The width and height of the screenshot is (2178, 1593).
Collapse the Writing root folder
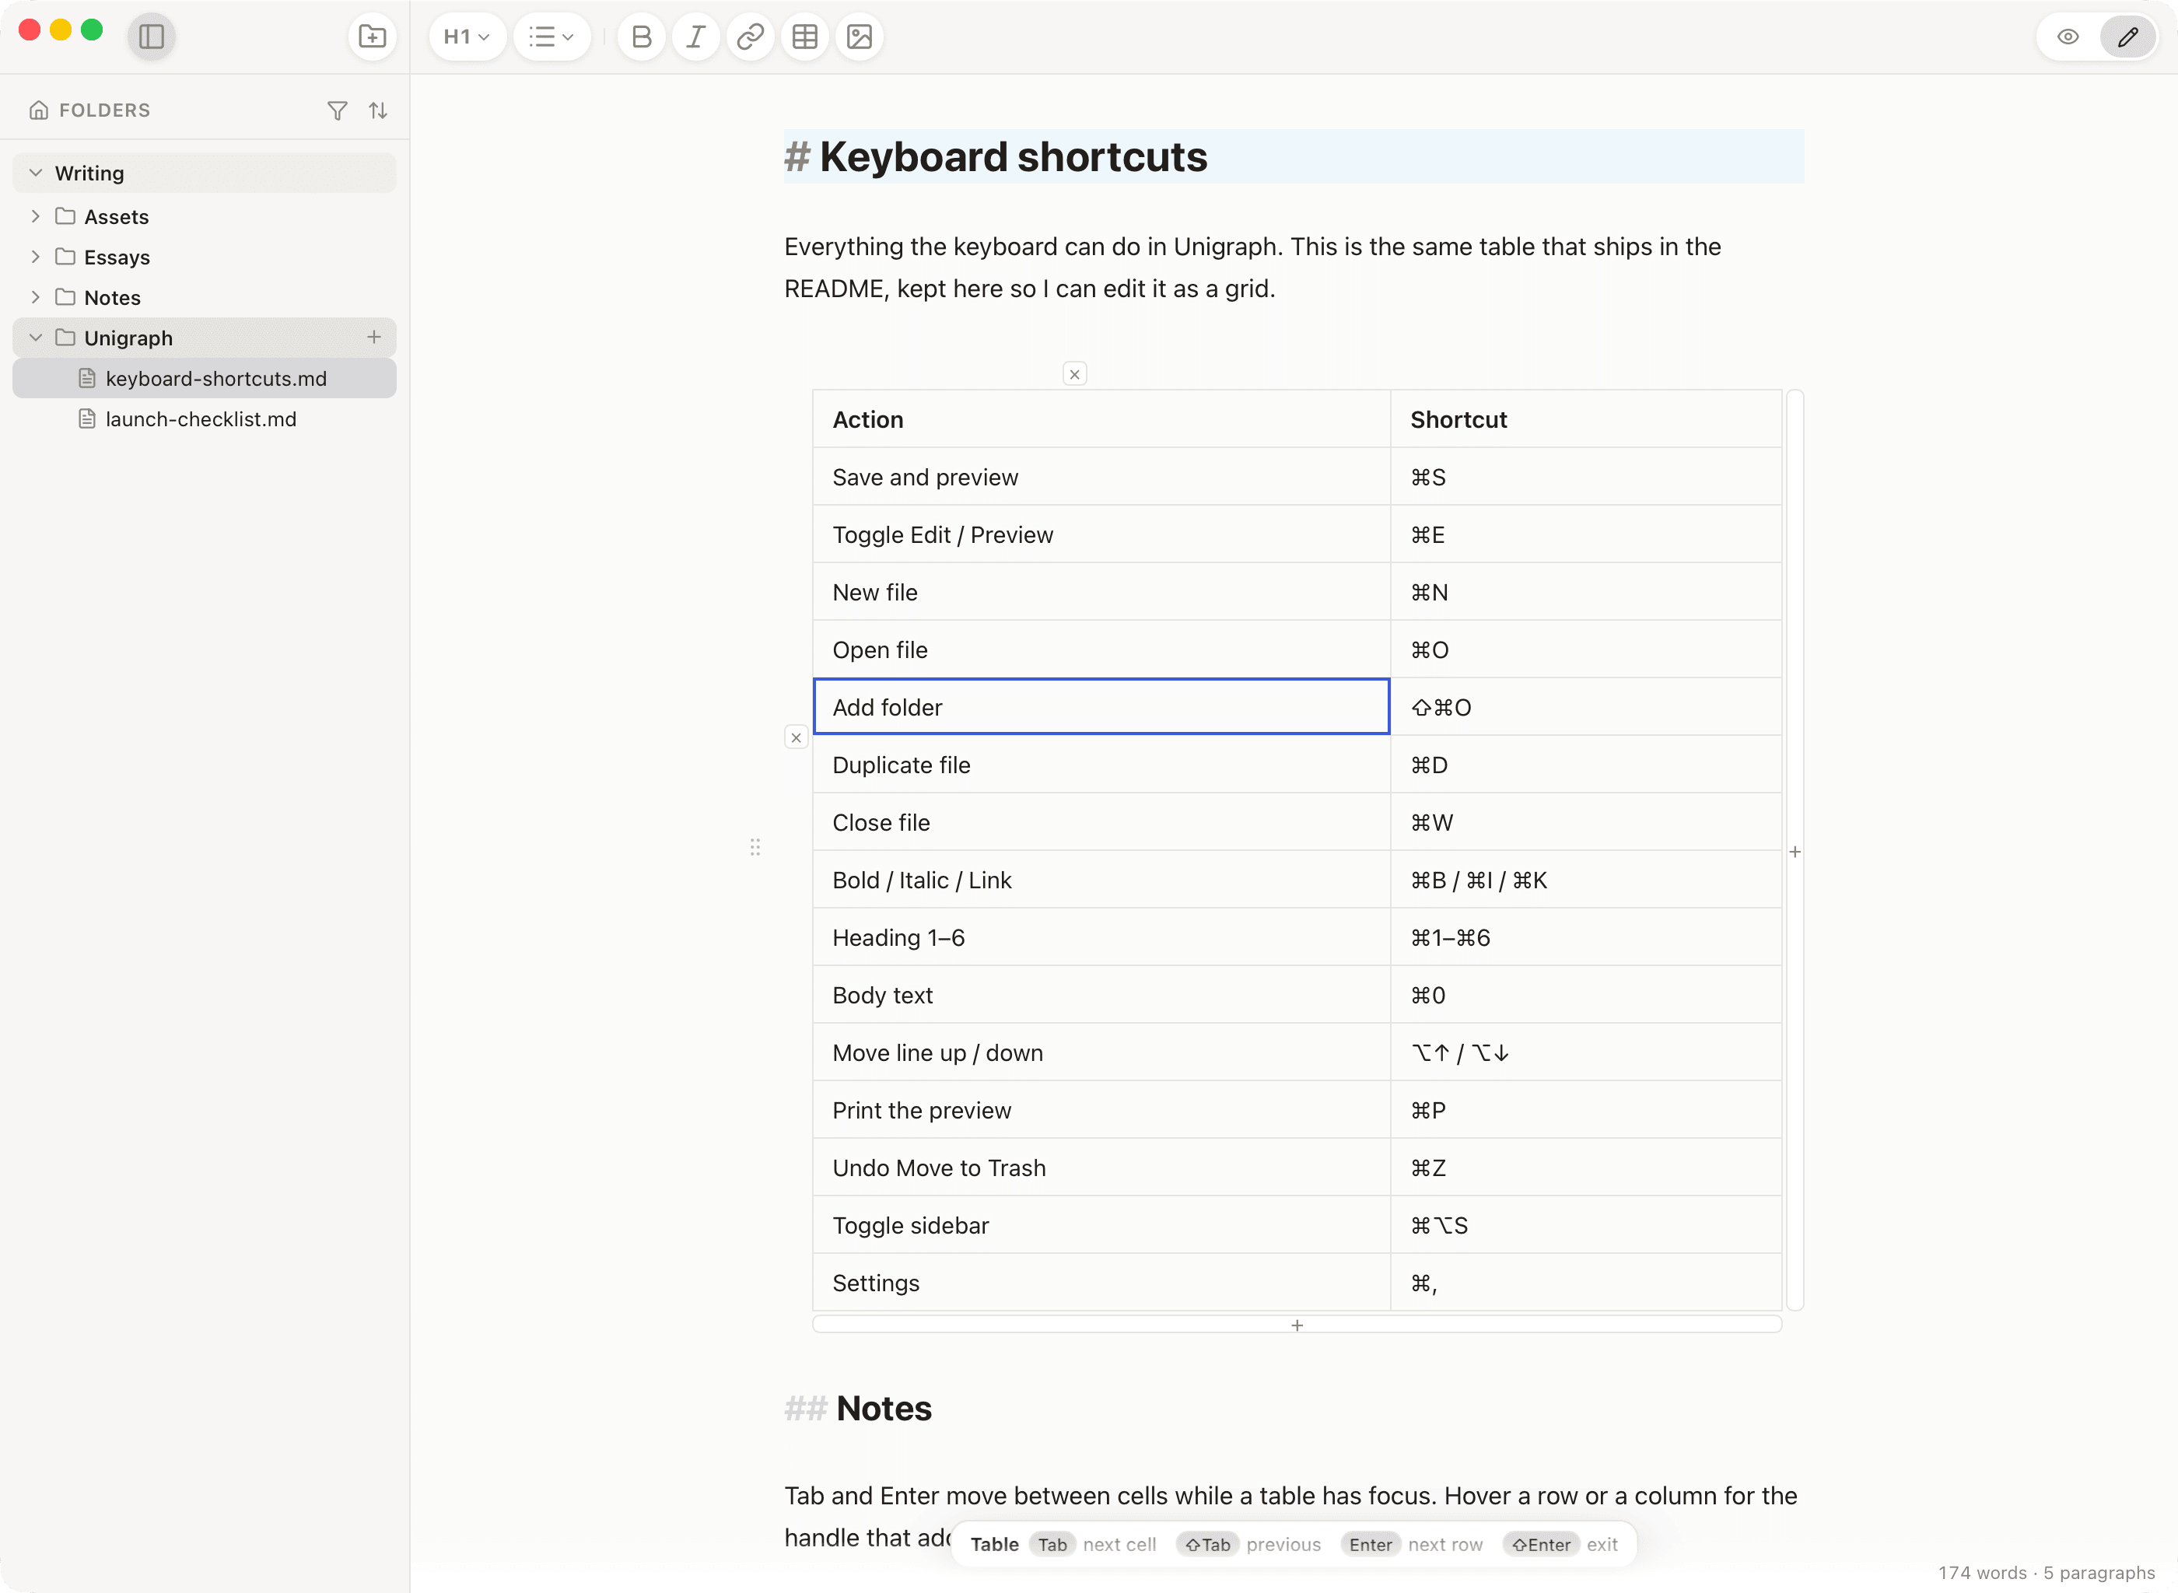point(36,173)
